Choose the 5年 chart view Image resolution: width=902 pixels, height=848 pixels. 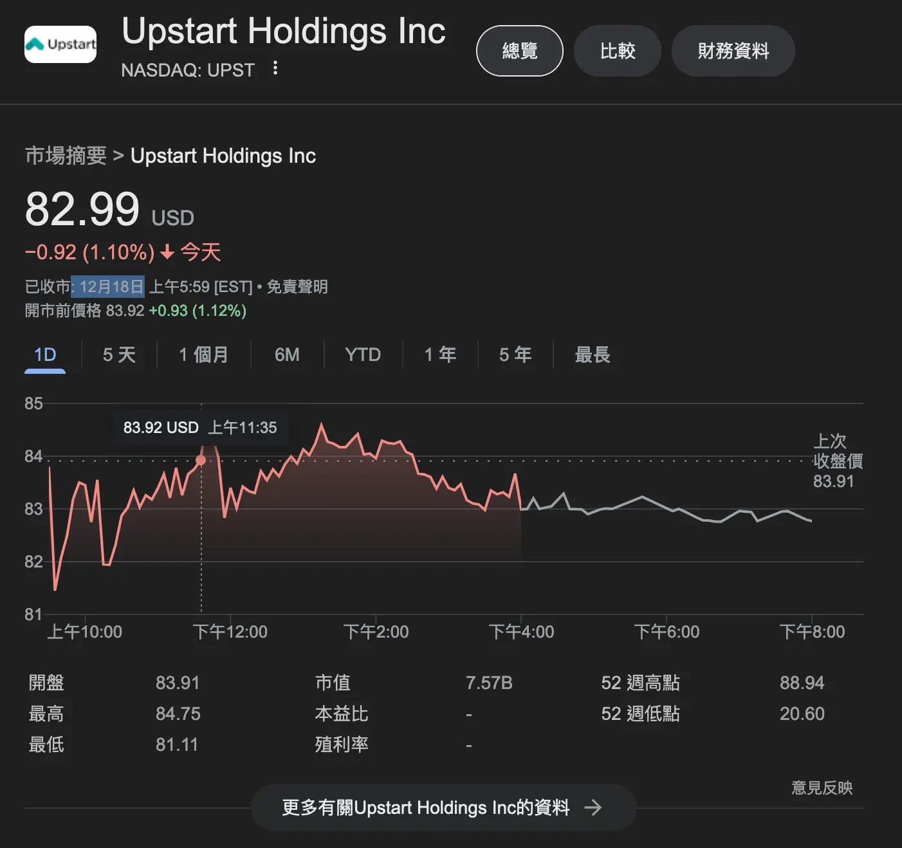click(514, 355)
